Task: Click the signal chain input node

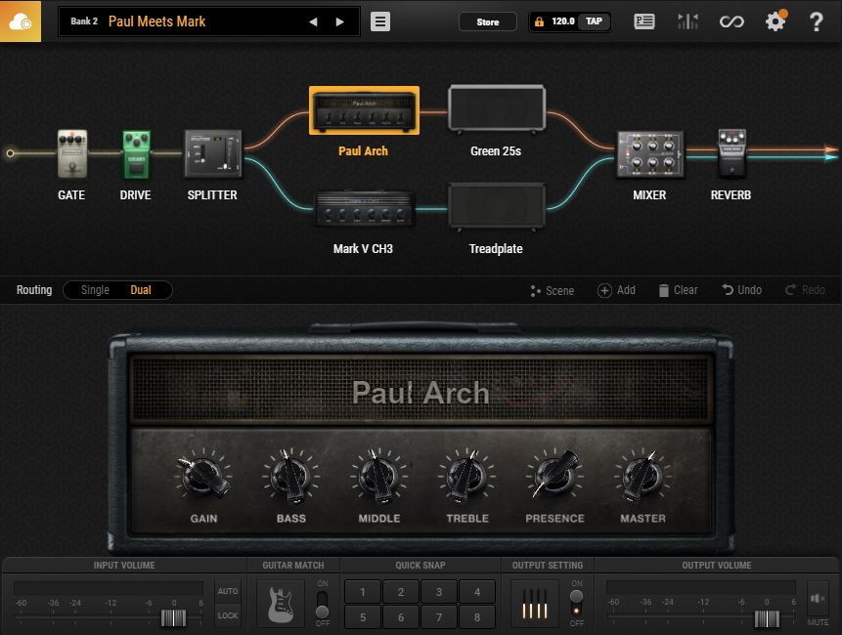Action: (10, 153)
